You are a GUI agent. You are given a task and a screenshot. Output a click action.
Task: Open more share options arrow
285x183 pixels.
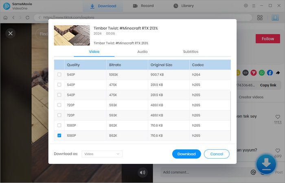point(278,73)
